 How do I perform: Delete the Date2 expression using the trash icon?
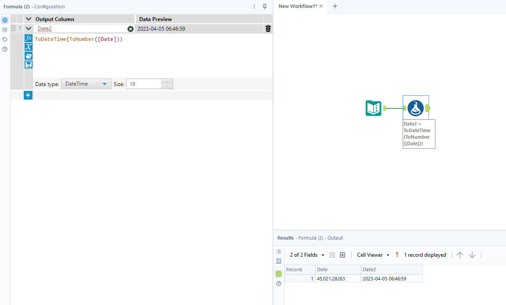268,29
